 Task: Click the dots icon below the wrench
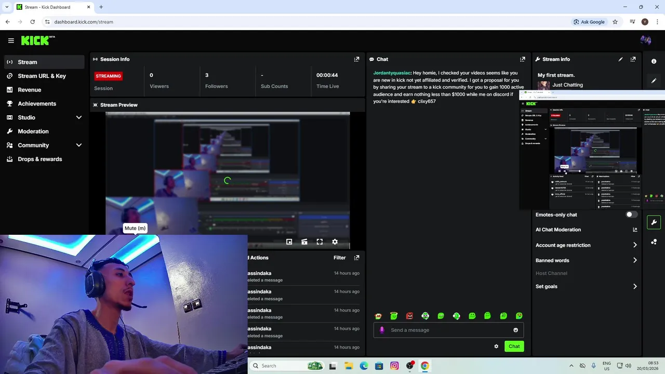[654, 242]
